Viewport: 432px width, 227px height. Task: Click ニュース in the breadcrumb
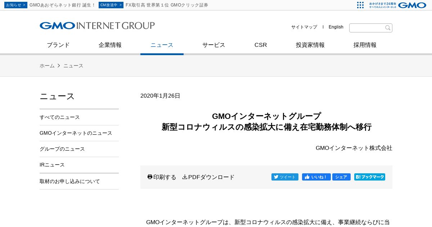point(73,66)
